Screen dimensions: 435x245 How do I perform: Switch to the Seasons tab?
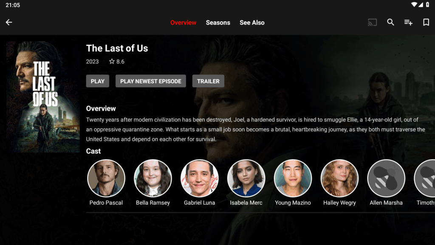tap(218, 23)
